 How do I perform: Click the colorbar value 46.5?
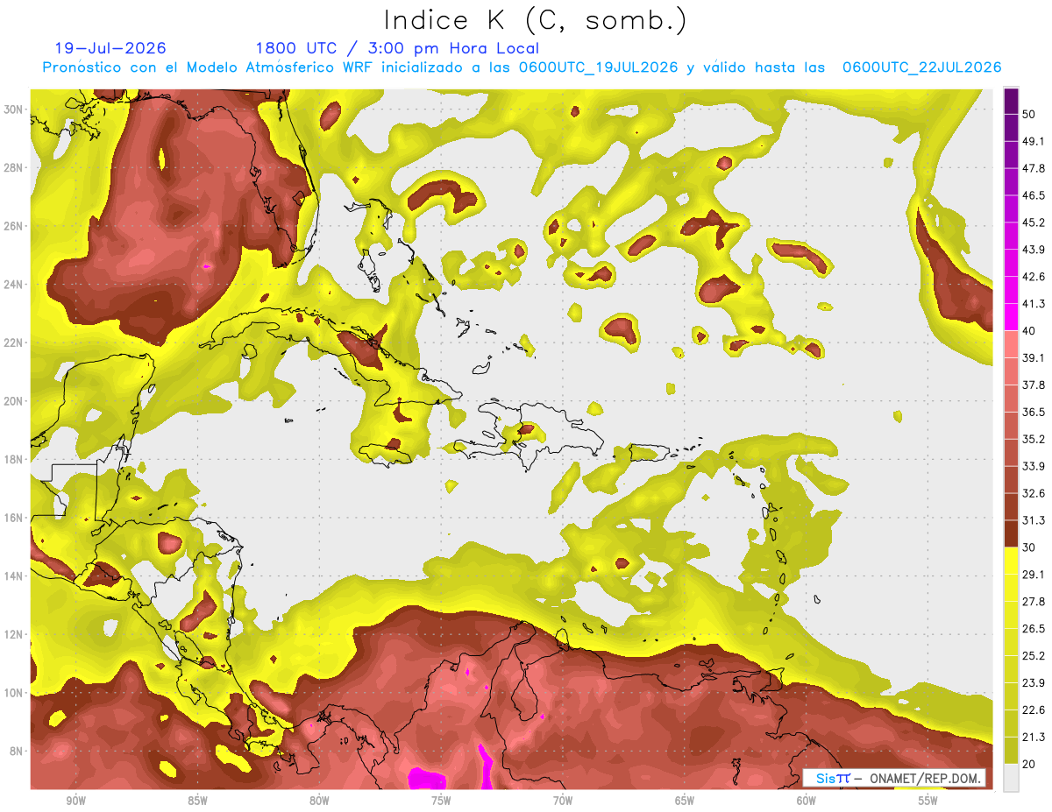click(x=1033, y=195)
